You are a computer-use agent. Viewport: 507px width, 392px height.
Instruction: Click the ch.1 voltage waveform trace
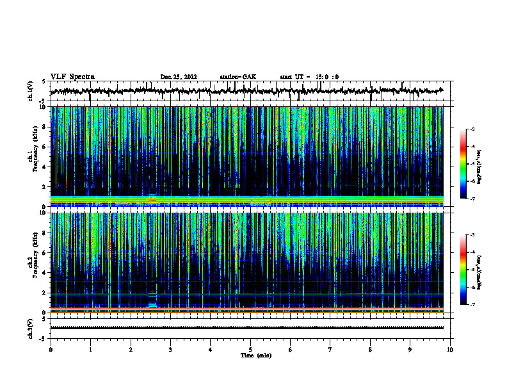[246, 91]
